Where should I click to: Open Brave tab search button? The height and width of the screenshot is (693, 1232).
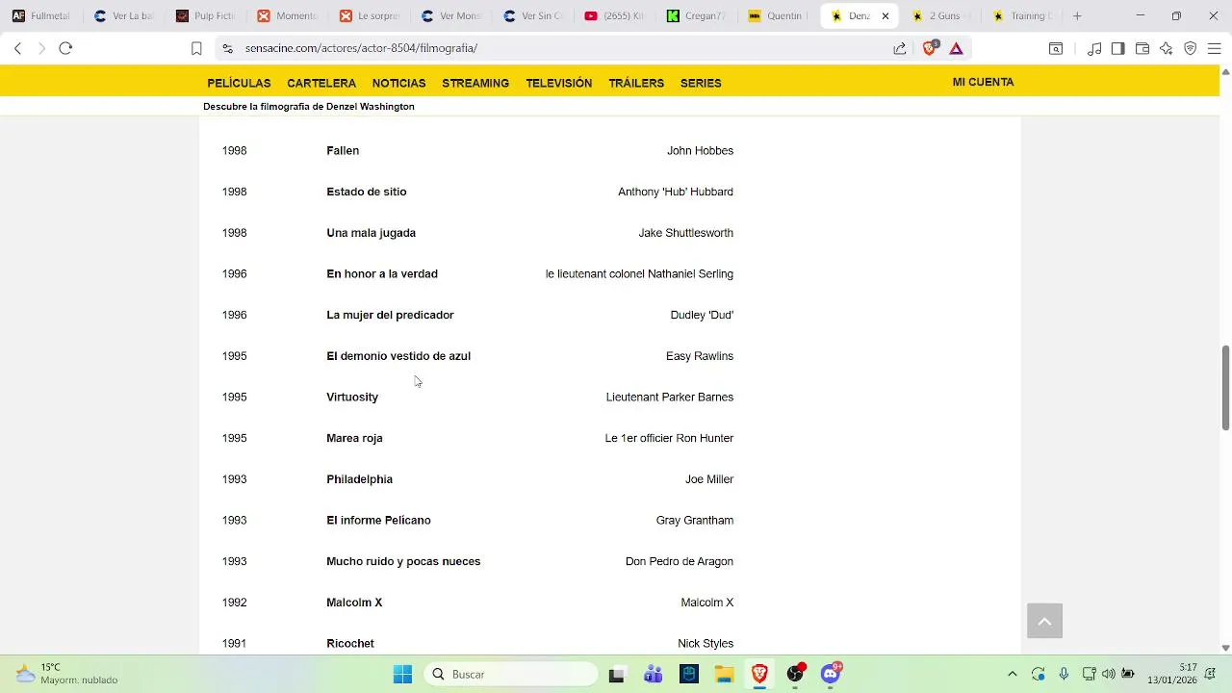coord(1056,48)
